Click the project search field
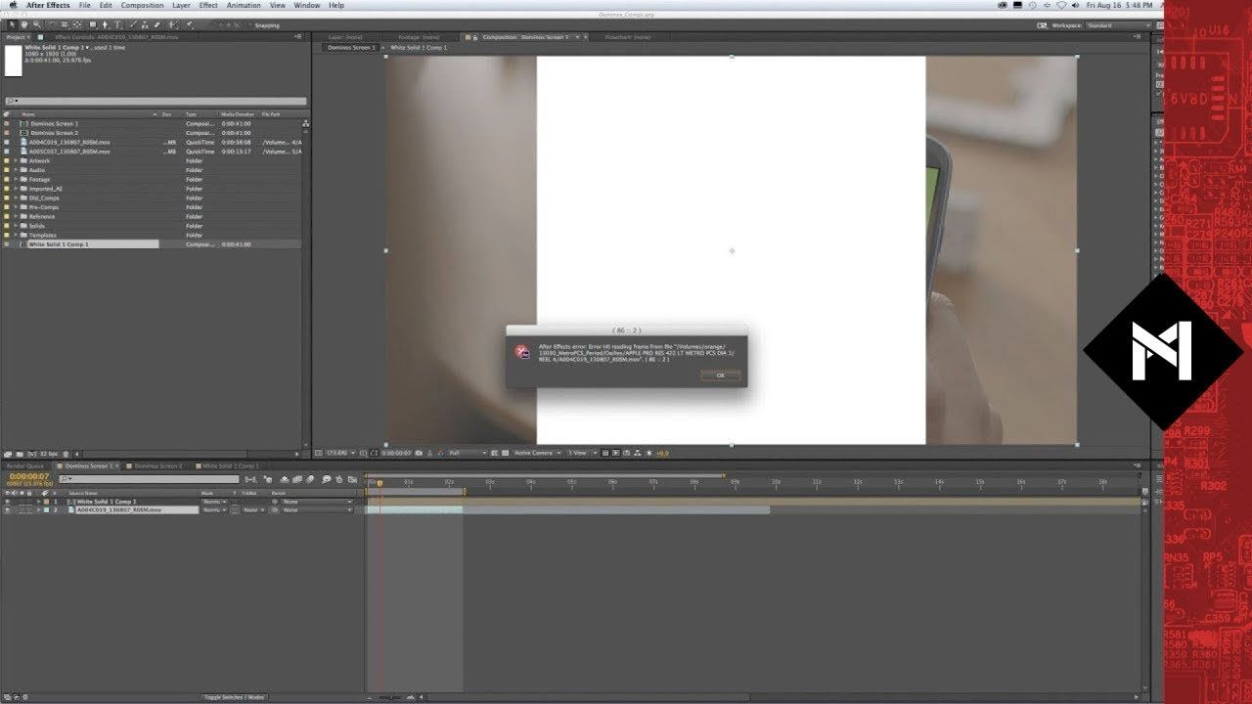The image size is (1252, 704). click(x=156, y=101)
